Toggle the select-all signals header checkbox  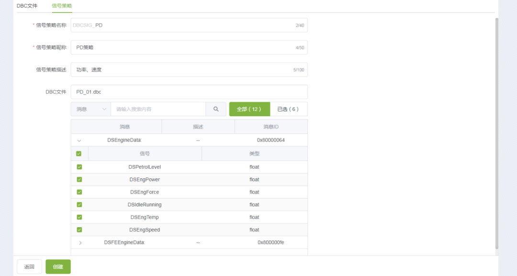pos(79,154)
